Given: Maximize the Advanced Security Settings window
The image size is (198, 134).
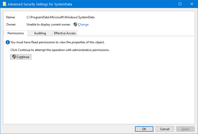Looking at the screenshot, I should [180, 4].
